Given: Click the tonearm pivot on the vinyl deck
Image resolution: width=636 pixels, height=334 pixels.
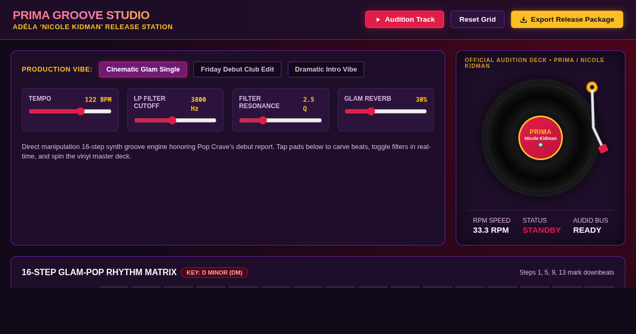Looking at the screenshot, I should coord(592,87).
